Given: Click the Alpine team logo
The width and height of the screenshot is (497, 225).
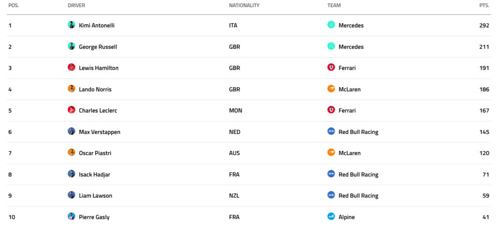Looking at the screenshot, I should [x=331, y=216].
